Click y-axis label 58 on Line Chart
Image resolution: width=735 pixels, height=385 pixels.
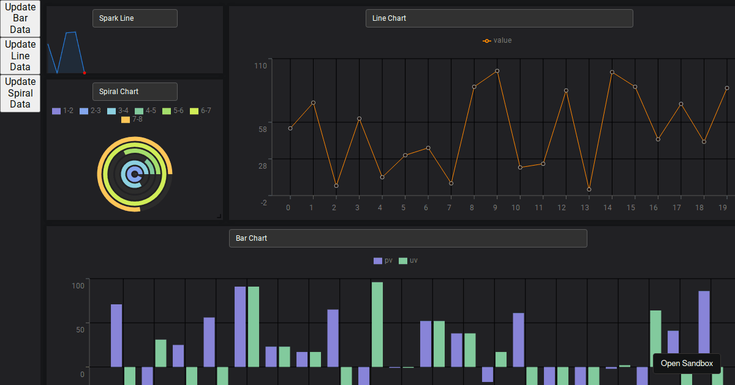click(x=263, y=129)
